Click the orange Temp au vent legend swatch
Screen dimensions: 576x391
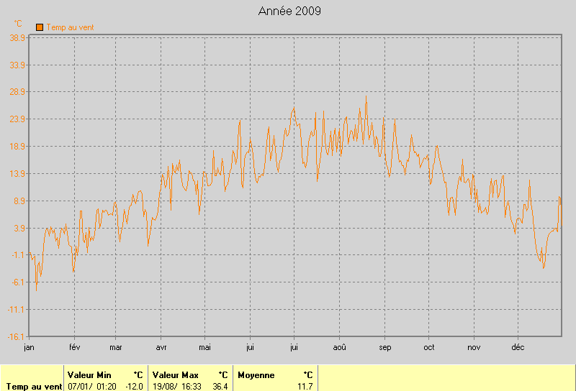point(40,27)
